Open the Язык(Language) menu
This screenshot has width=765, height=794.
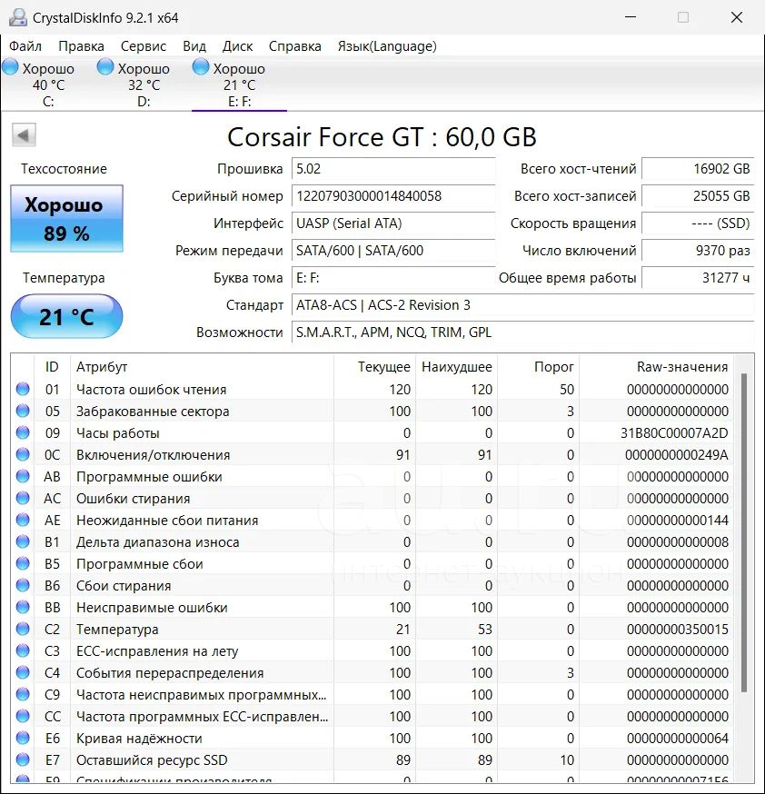pos(387,46)
